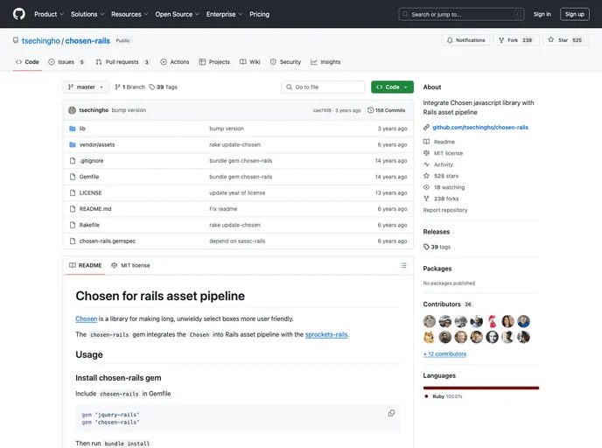Click the Go to file search field
This screenshot has width=602, height=448.
[323, 87]
